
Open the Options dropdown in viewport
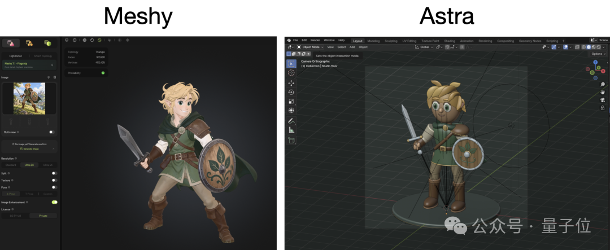pyautogui.click(x=599, y=54)
